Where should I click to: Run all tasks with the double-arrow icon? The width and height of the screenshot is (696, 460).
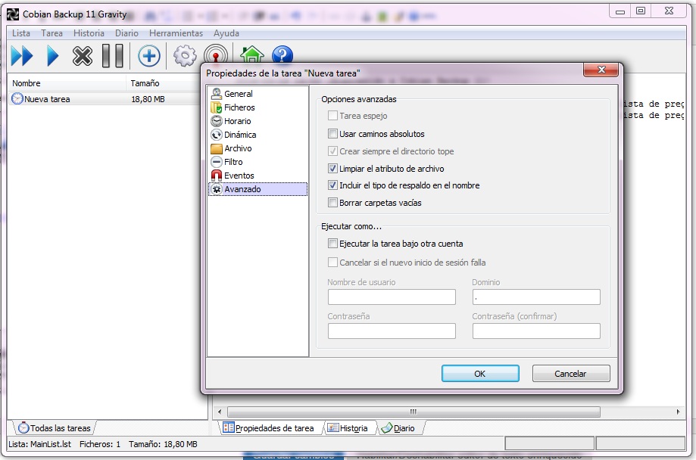22,56
